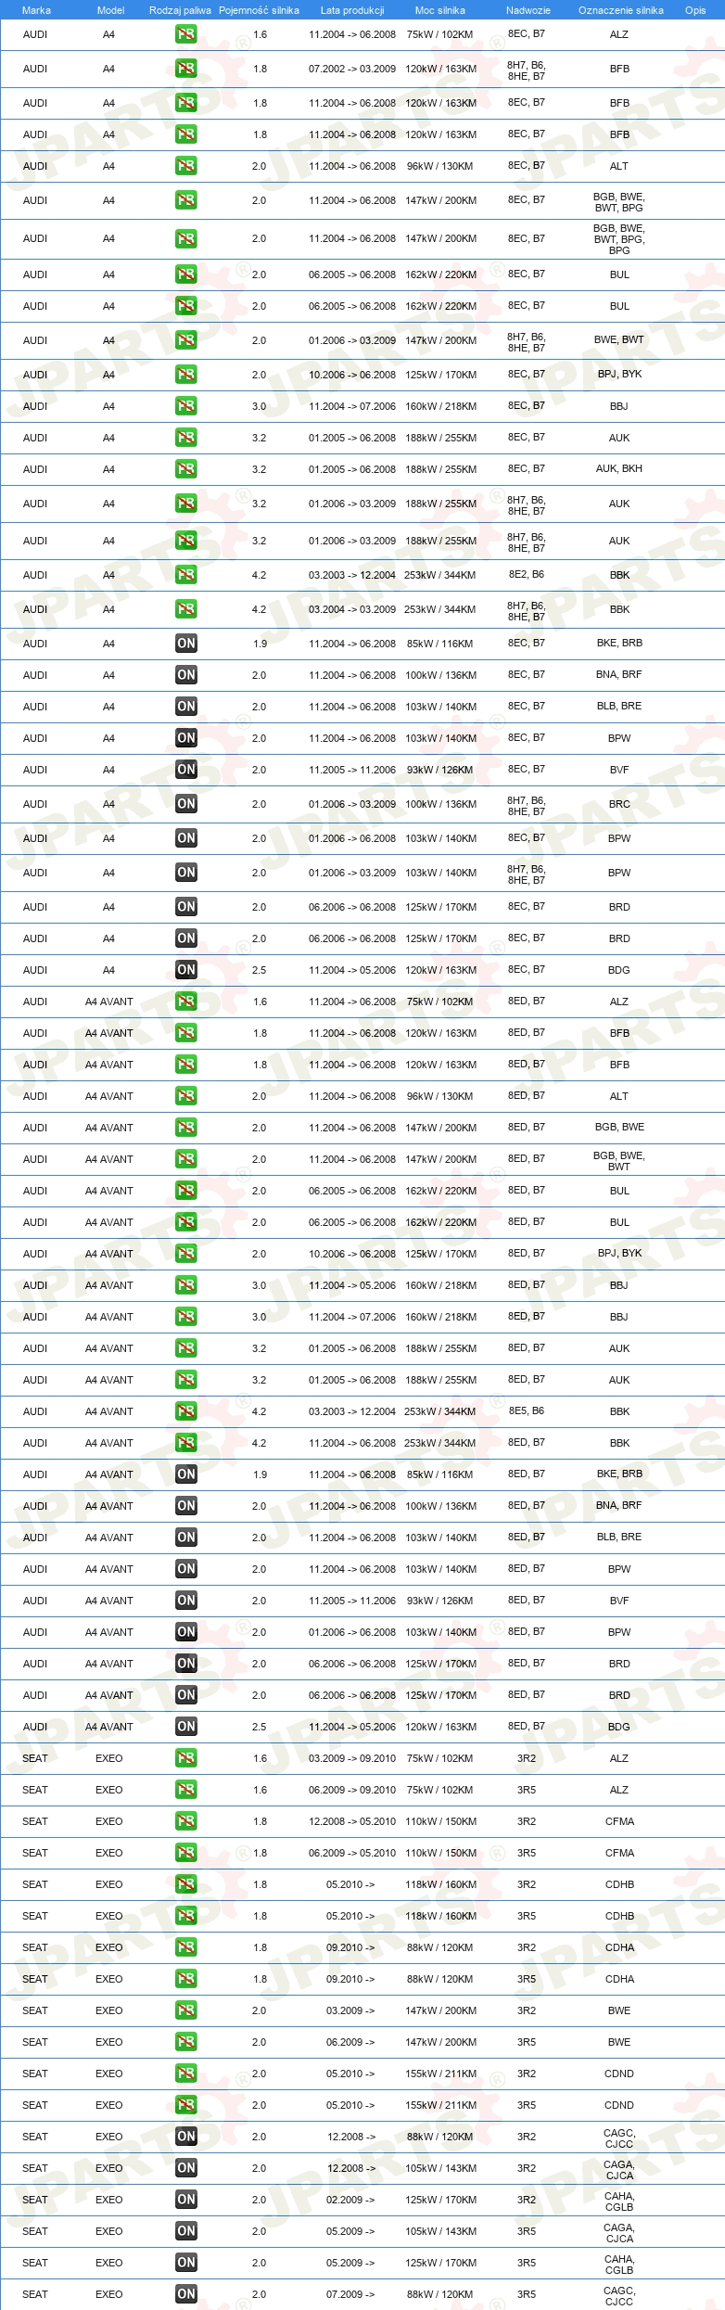Viewport: 725px width, 2310px height.
Task: Select the '11.2004 -> 07.2006' cell in A4 8EC row
Action: (x=352, y=406)
